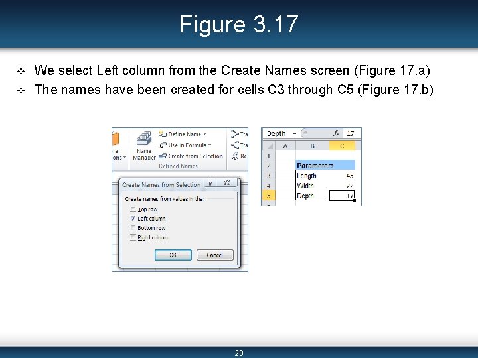Click the Use in Formula label

click(x=187, y=145)
